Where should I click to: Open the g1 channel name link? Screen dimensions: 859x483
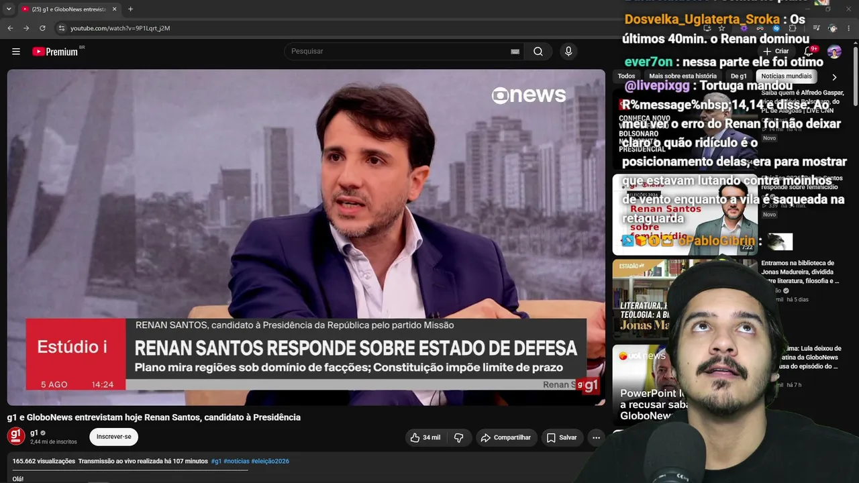pos(34,433)
